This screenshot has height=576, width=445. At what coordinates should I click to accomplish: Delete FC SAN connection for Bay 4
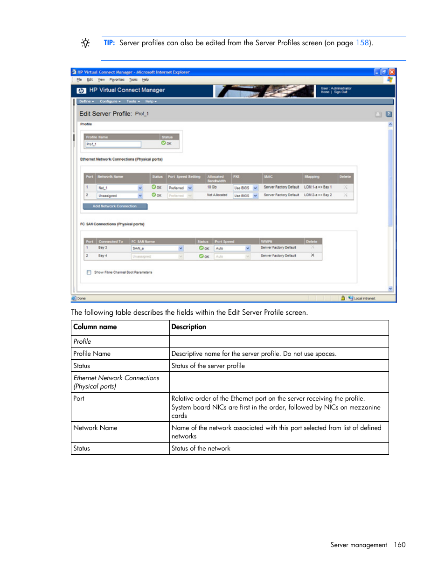pos(313,256)
